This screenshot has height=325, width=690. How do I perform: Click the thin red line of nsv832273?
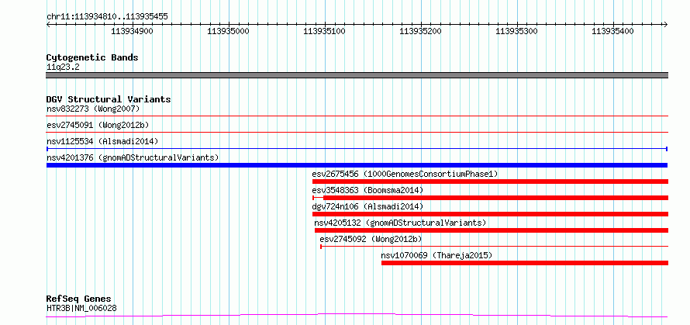tap(357, 116)
